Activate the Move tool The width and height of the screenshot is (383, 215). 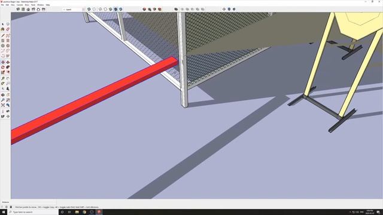2,62
